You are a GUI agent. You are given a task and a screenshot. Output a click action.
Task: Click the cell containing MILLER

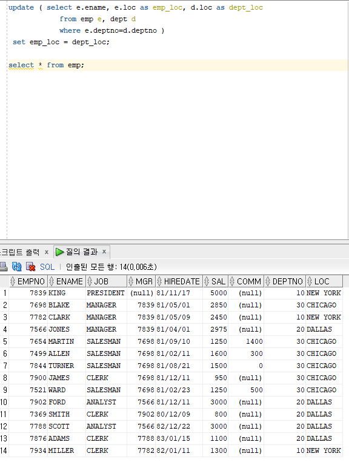pos(67,451)
